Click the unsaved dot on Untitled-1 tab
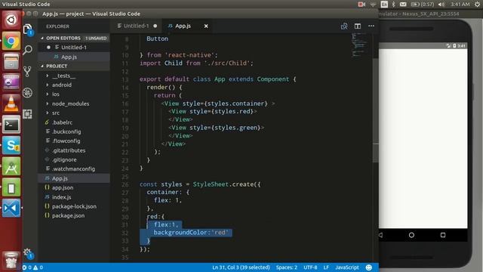 coord(155,26)
